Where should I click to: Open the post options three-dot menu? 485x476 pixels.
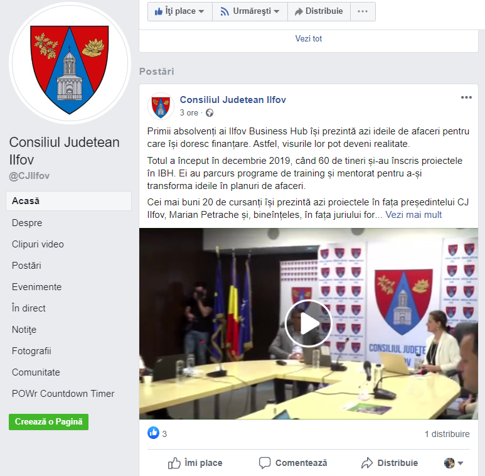click(x=466, y=97)
